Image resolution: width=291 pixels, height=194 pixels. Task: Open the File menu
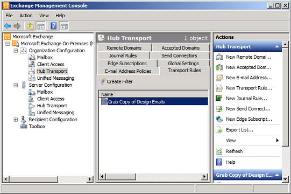(x=9, y=16)
